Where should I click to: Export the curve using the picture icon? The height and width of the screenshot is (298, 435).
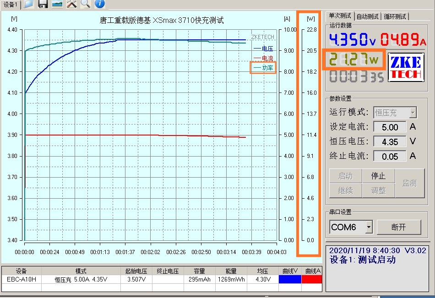point(57,4)
